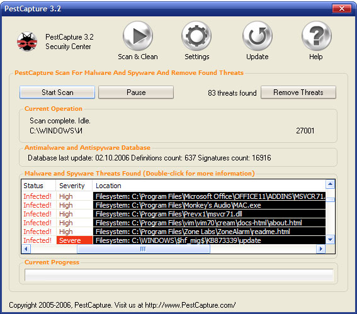Click the threat list scroll up arrow
This screenshot has height=314, width=357.
[x=330, y=184]
